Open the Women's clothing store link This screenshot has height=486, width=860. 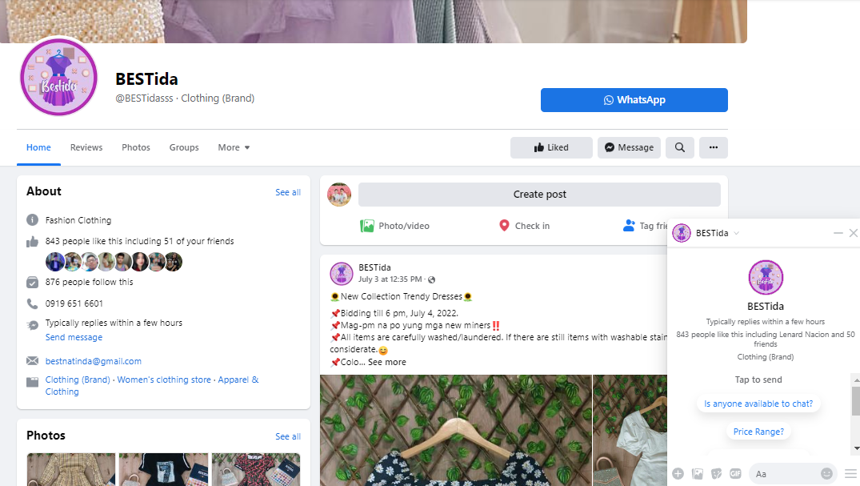tap(164, 380)
